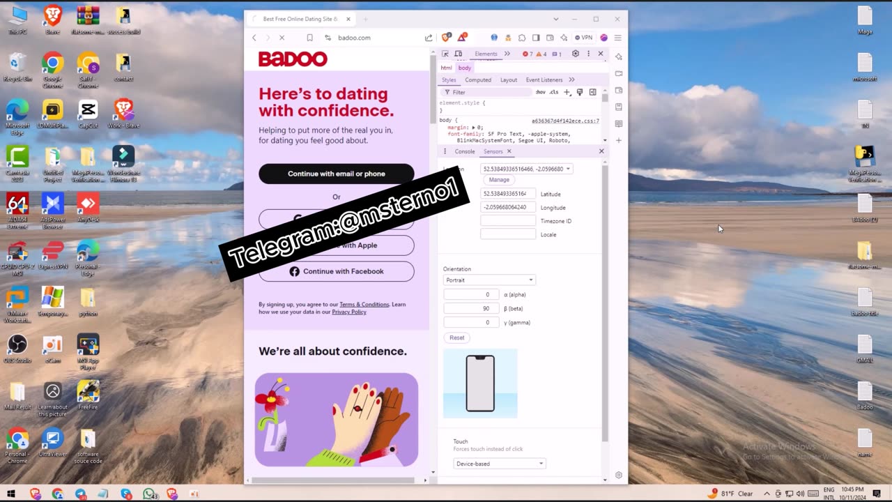This screenshot has height=502, width=892.
Task: Click the Longitude input field
Action: click(x=508, y=207)
